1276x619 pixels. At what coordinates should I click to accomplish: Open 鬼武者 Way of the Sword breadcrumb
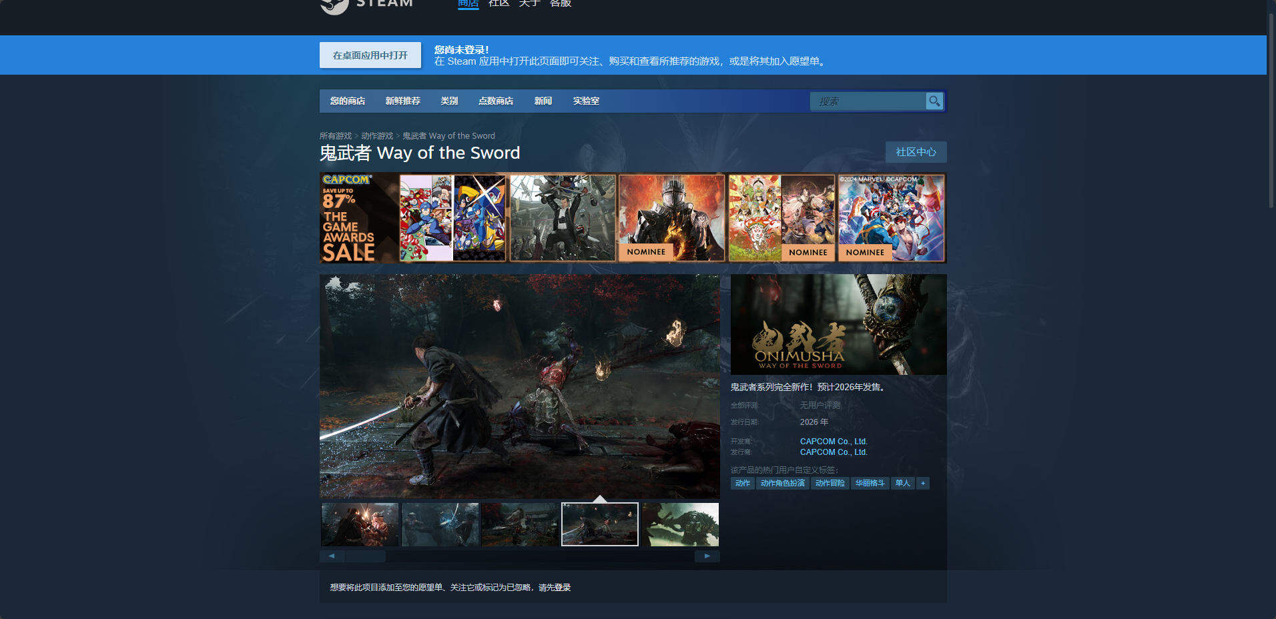click(x=448, y=135)
